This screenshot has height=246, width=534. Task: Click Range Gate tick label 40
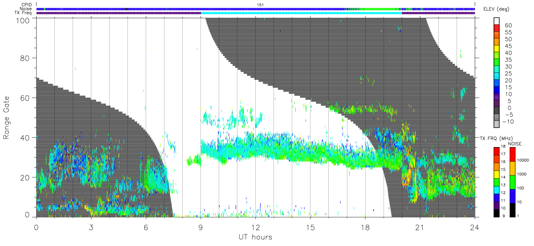pos(25,138)
